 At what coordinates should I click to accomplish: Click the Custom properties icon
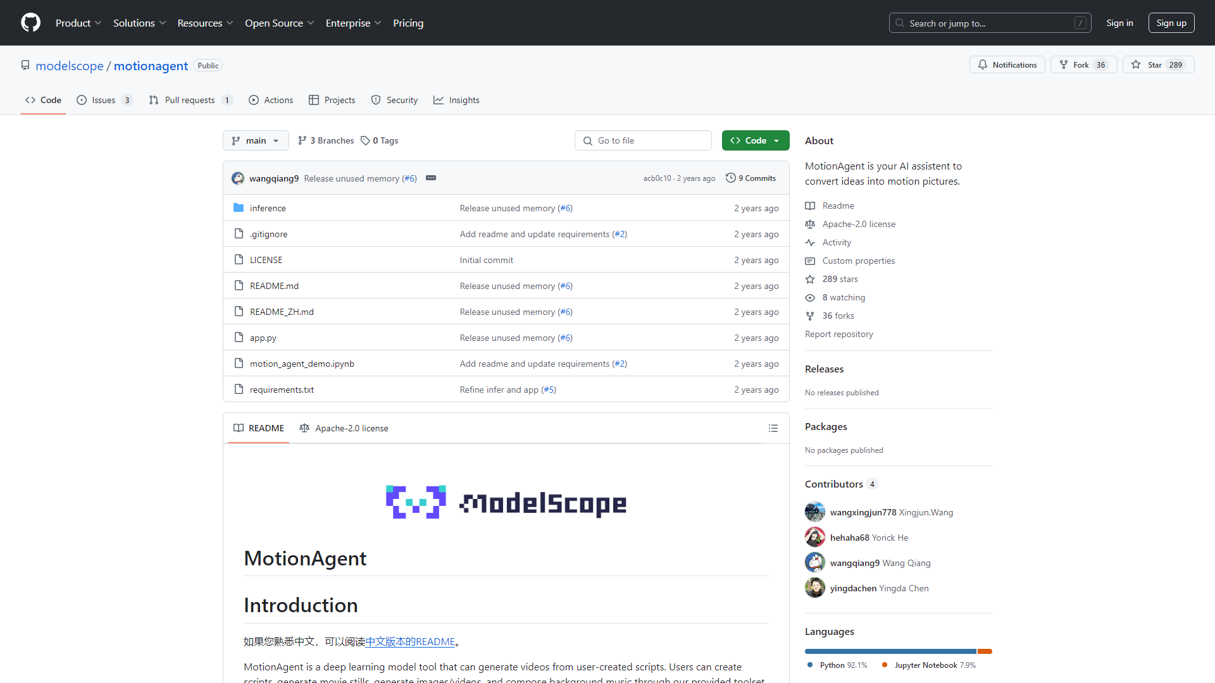[x=810, y=261]
